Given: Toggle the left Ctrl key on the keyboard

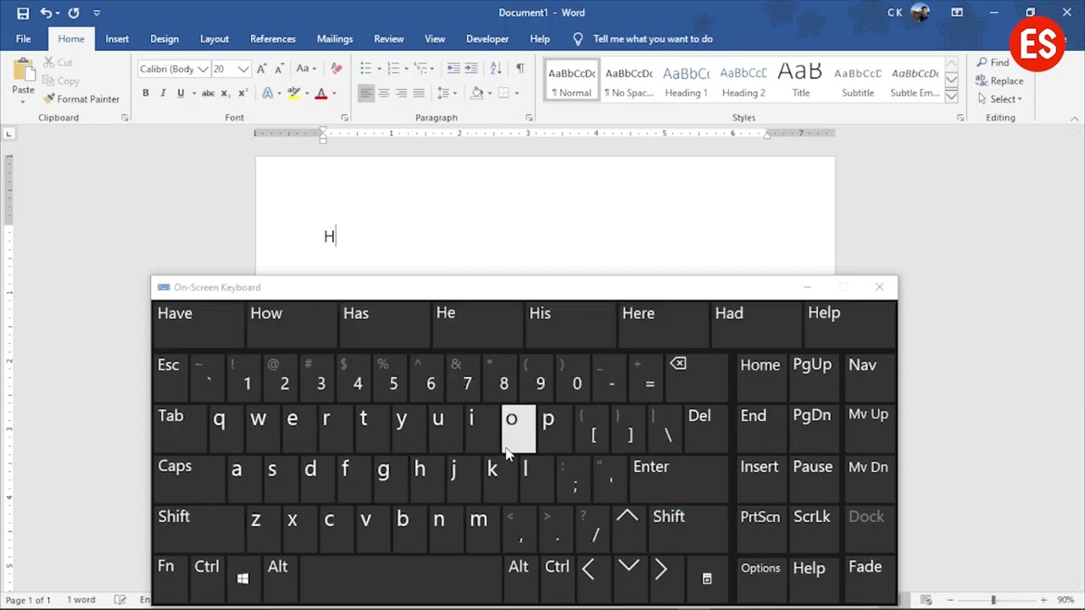Looking at the screenshot, I should (x=207, y=578).
